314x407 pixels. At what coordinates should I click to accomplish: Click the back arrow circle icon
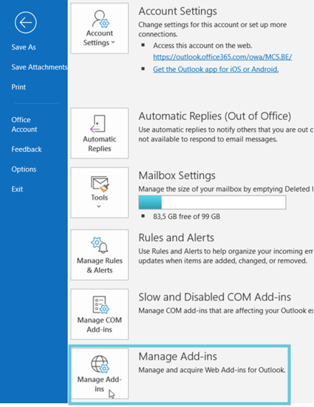click(x=25, y=23)
